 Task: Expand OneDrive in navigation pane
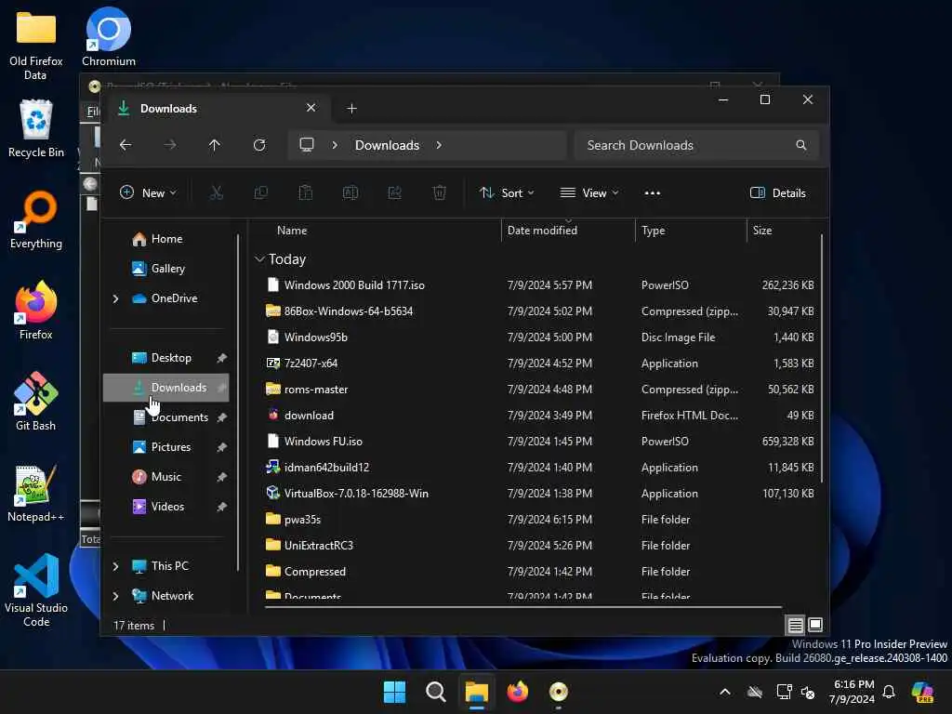(115, 298)
